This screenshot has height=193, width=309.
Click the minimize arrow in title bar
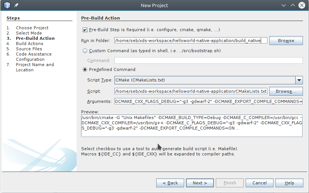click(x=283, y=5)
